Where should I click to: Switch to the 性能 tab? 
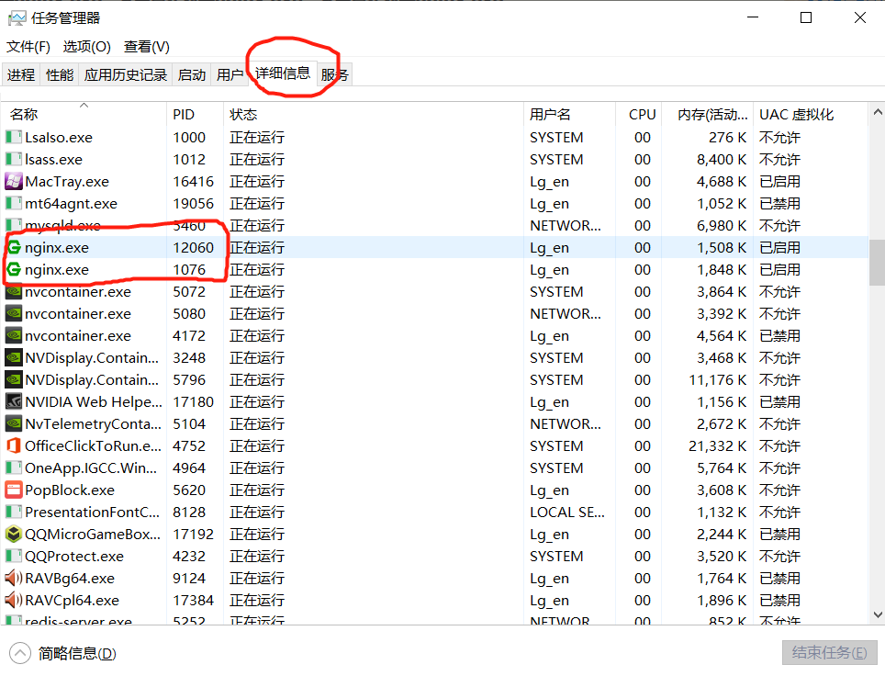click(60, 74)
